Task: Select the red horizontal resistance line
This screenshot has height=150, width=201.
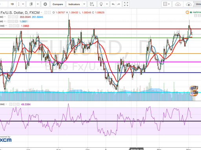Action: (100, 29)
